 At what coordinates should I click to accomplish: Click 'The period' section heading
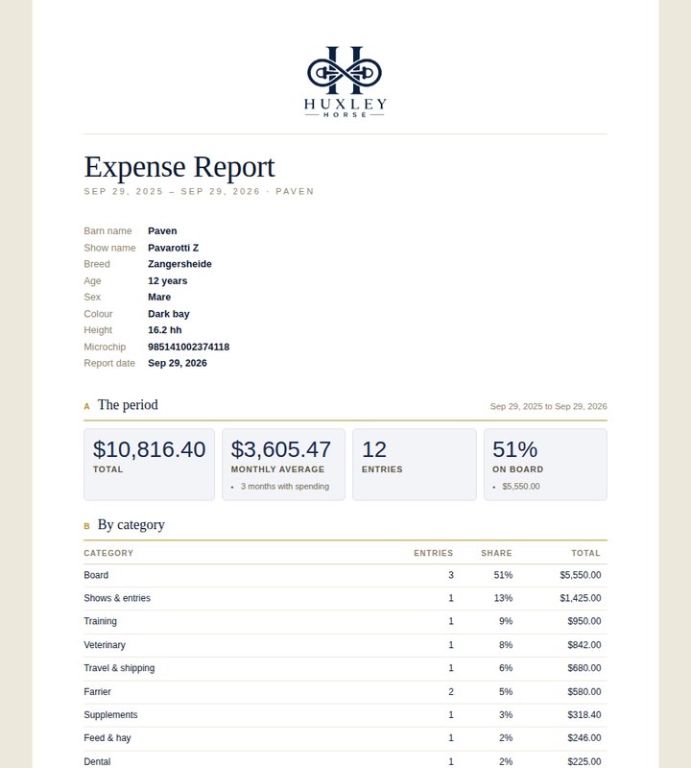(x=128, y=405)
